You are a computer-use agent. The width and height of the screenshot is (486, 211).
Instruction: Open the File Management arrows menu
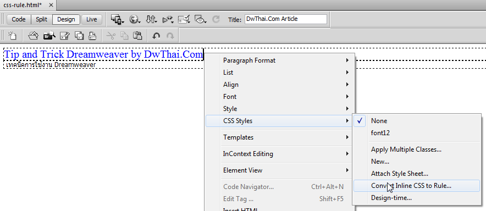point(152,20)
